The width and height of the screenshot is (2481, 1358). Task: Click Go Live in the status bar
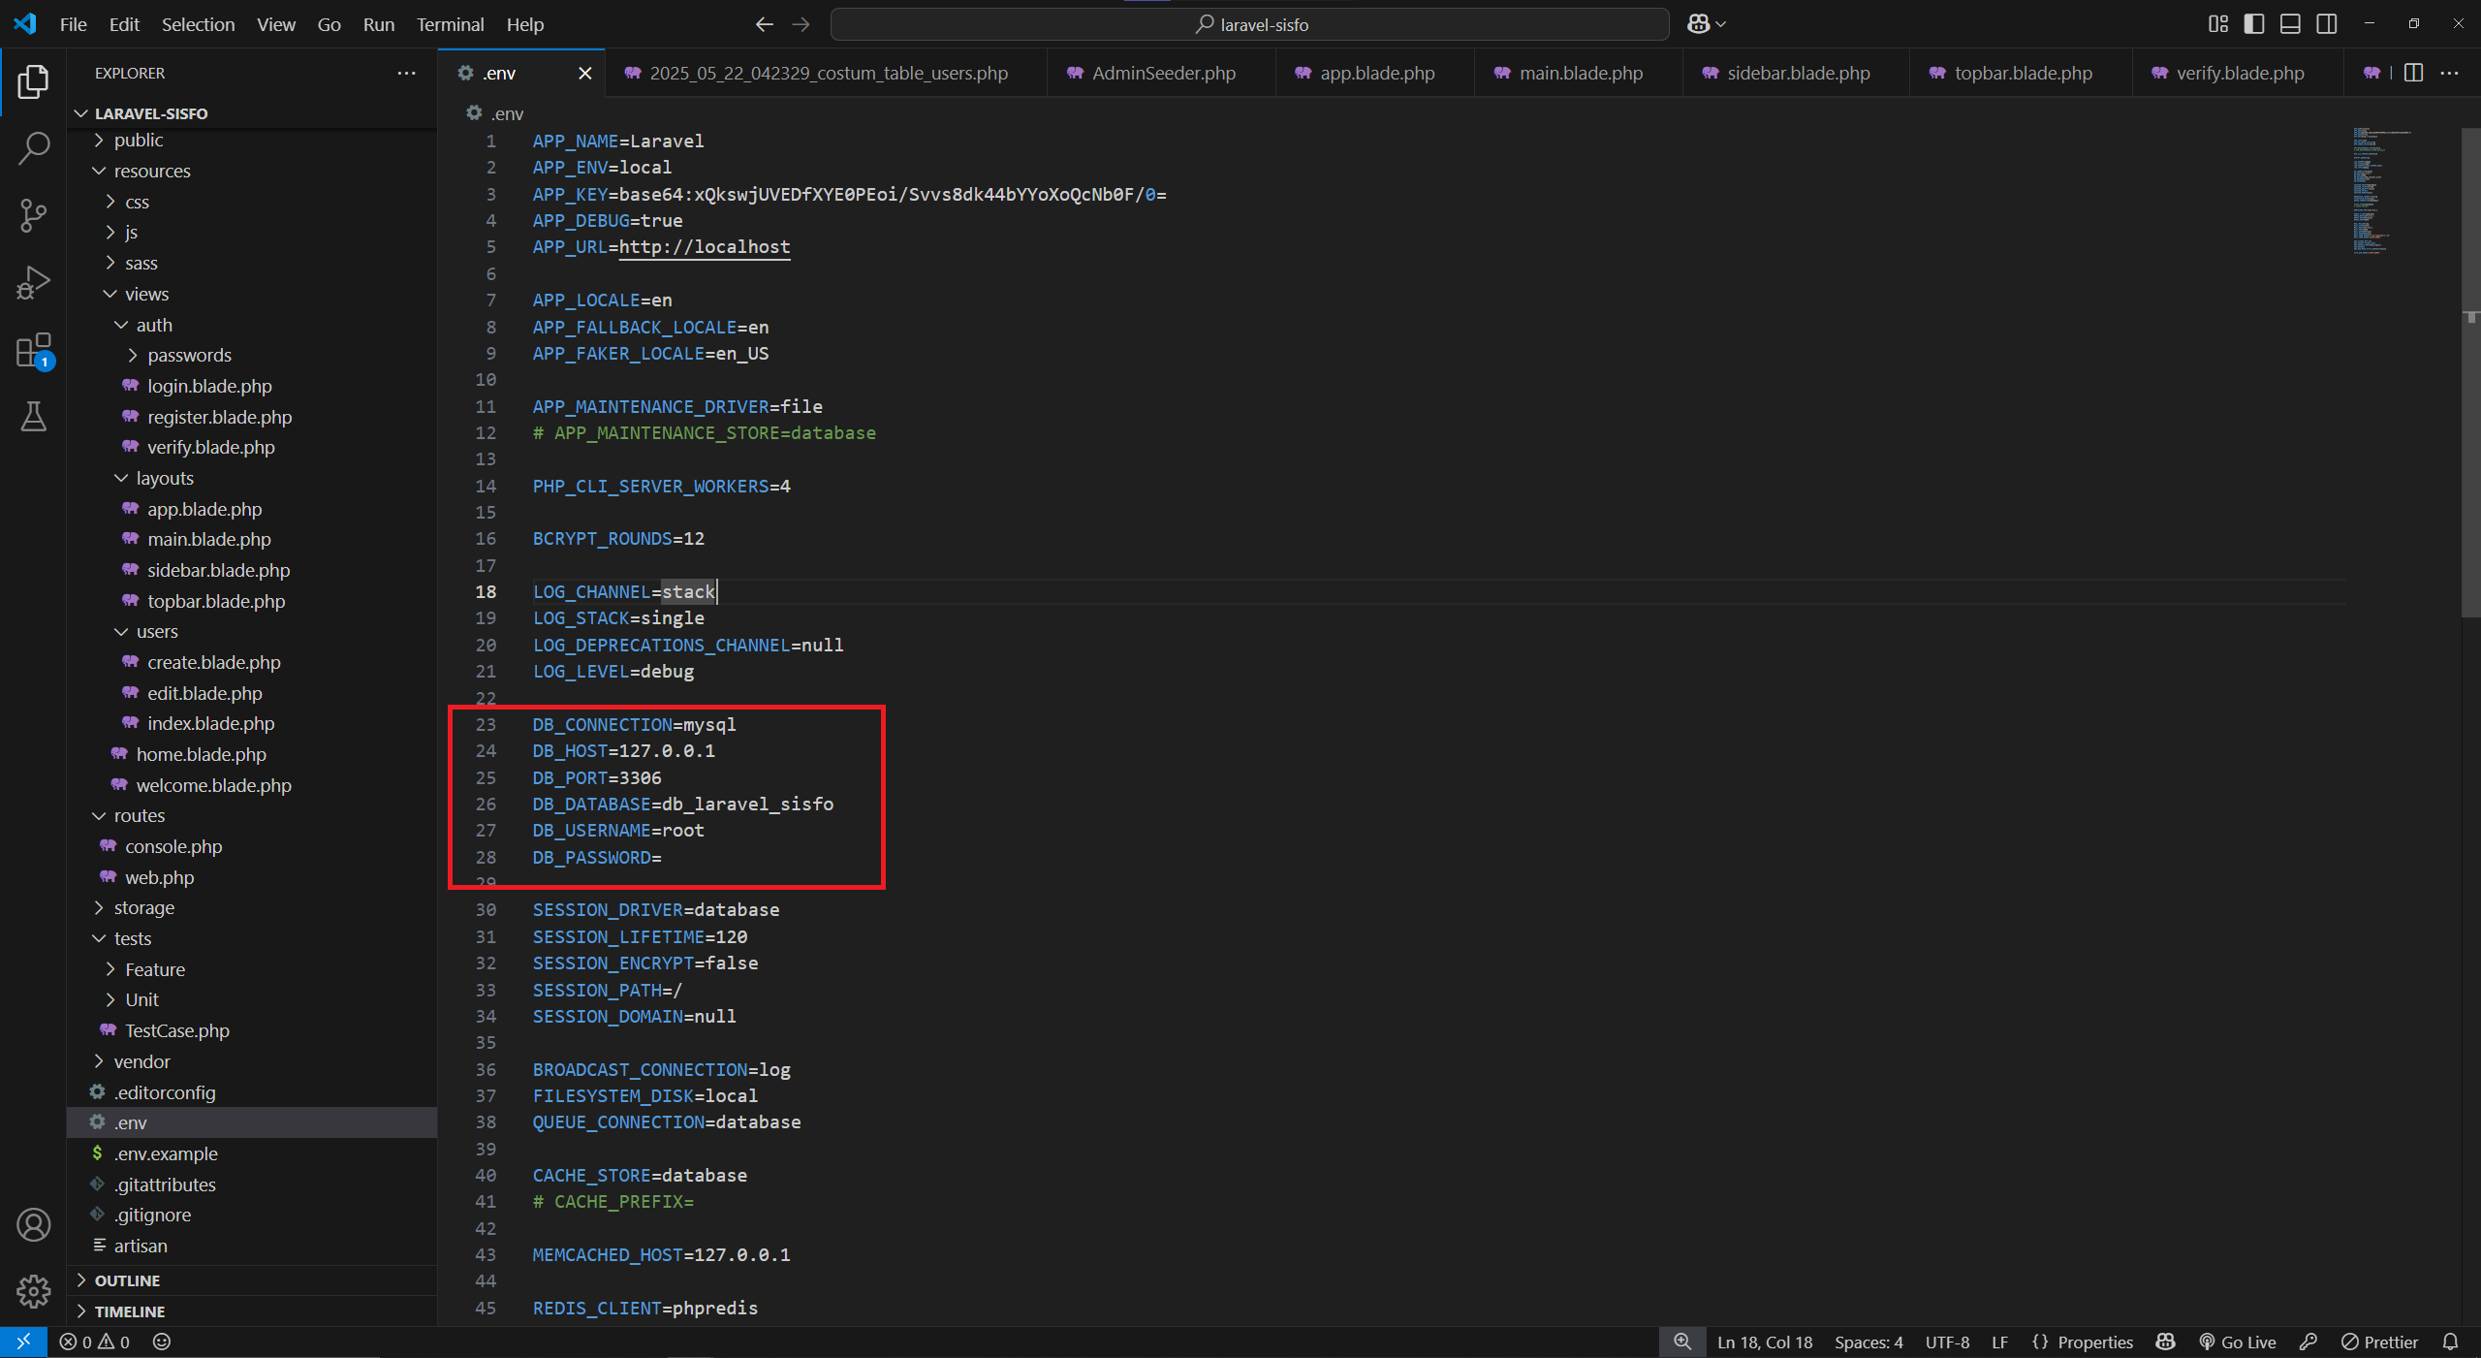point(2238,1342)
